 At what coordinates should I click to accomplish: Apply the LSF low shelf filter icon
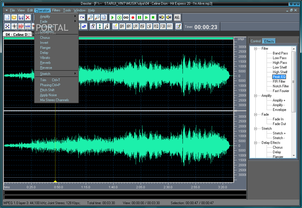(149, 26)
